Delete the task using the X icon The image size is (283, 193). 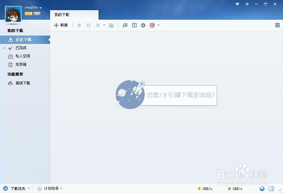click(98, 25)
